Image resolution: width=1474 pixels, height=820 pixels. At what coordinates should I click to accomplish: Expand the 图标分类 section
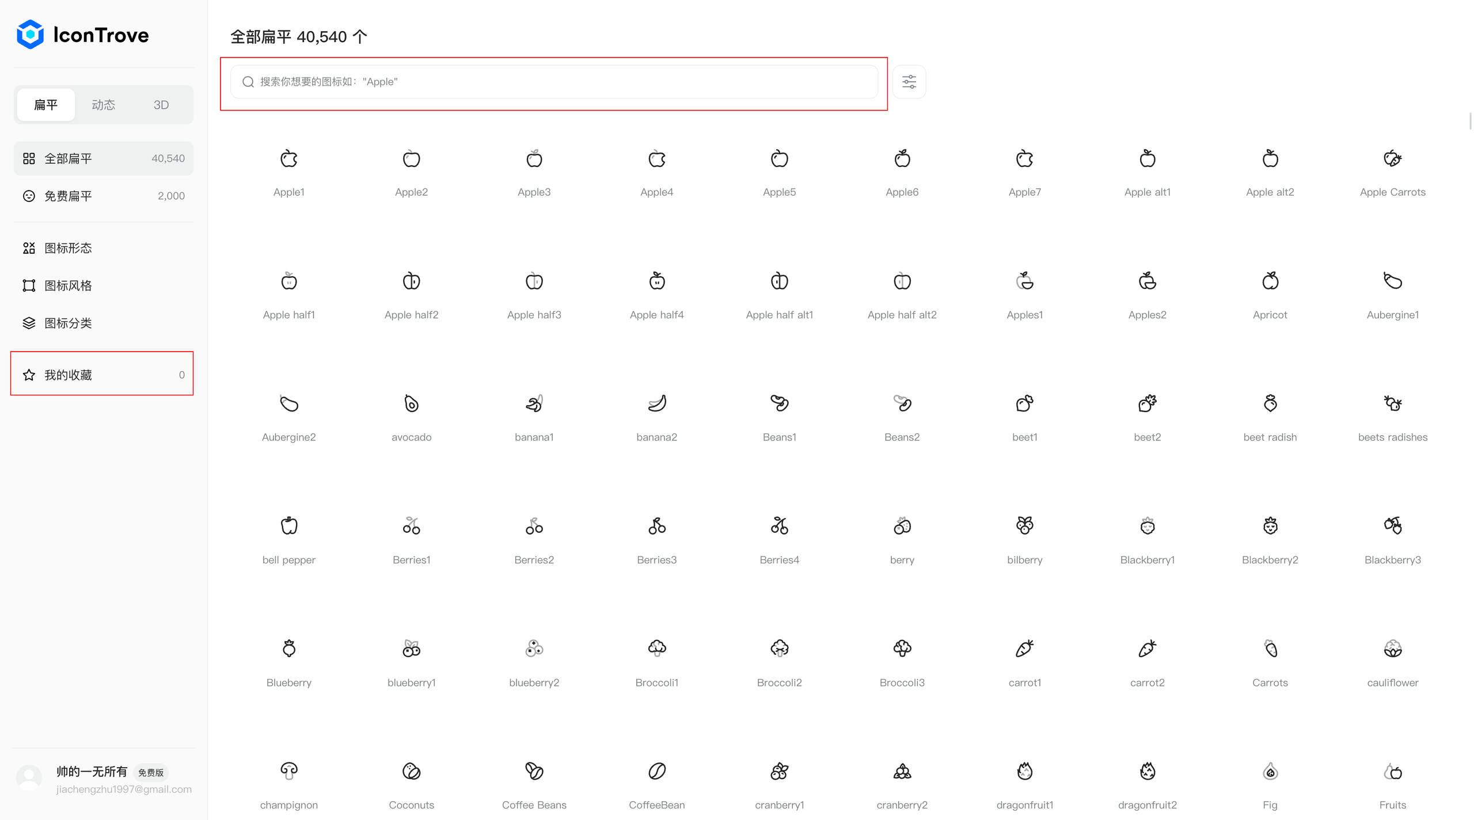tap(104, 323)
